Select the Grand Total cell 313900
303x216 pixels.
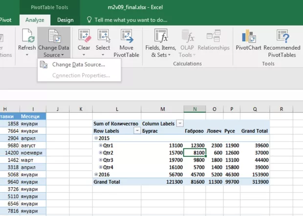coord(256,182)
